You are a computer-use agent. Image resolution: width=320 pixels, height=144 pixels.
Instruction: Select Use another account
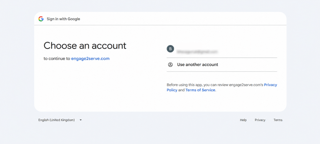click(222, 65)
